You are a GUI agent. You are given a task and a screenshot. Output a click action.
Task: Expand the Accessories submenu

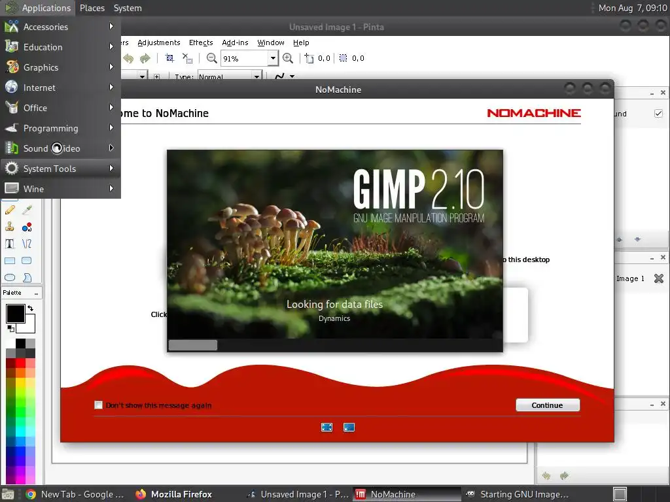click(x=60, y=27)
